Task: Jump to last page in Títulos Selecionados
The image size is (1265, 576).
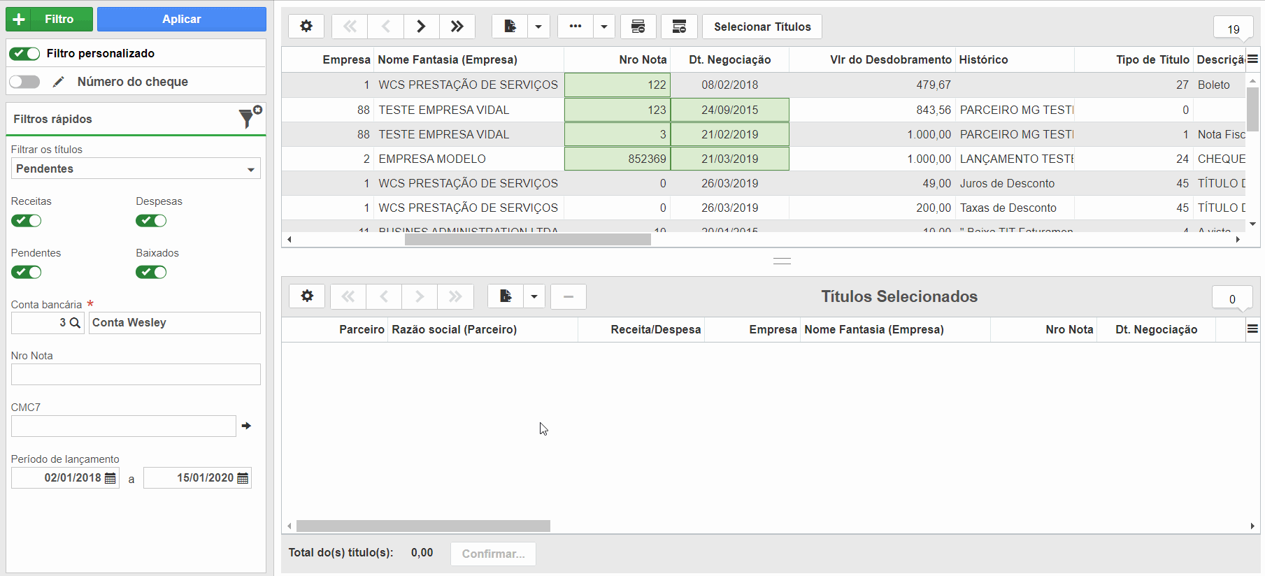Action: pyautogui.click(x=455, y=296)
